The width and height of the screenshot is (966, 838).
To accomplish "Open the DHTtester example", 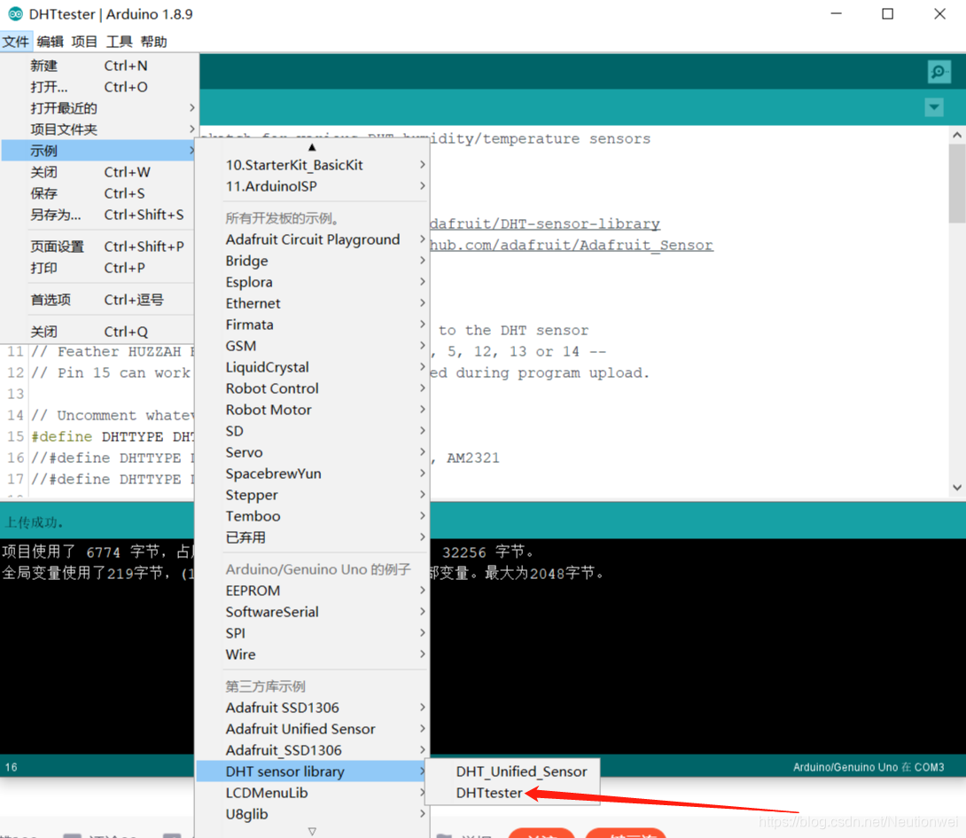I will [x=514, y=793].
